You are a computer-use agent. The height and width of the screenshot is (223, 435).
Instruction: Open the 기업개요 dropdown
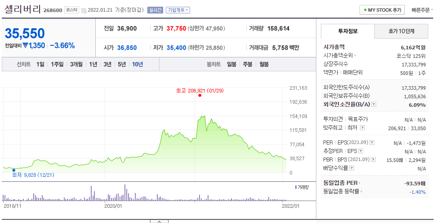coord(178,10)
